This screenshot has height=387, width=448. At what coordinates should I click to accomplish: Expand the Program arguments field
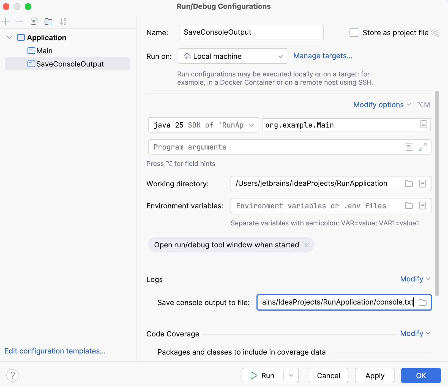pos(422,147)
